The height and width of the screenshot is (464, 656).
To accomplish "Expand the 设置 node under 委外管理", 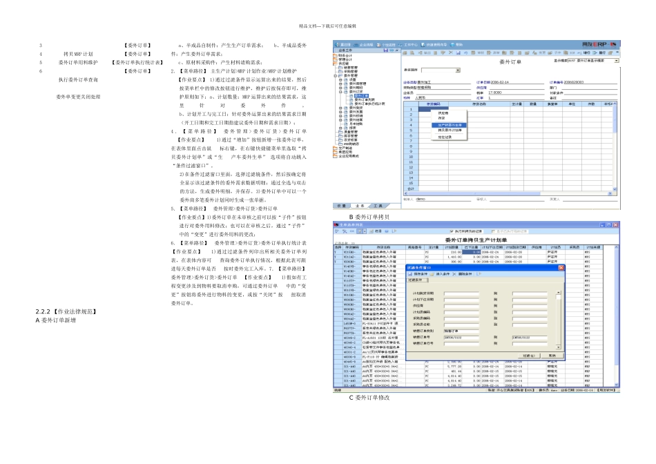I will (x=340, y=79).
